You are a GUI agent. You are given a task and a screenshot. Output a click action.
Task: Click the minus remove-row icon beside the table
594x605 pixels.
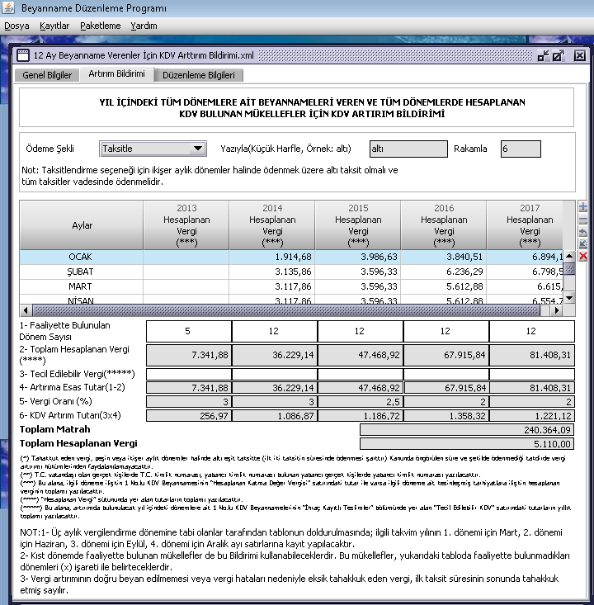582,220
